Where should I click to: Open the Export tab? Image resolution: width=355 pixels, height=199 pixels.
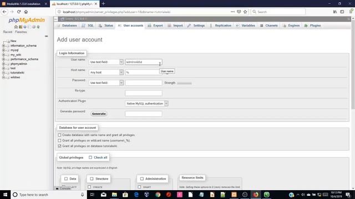coord(155,25)
